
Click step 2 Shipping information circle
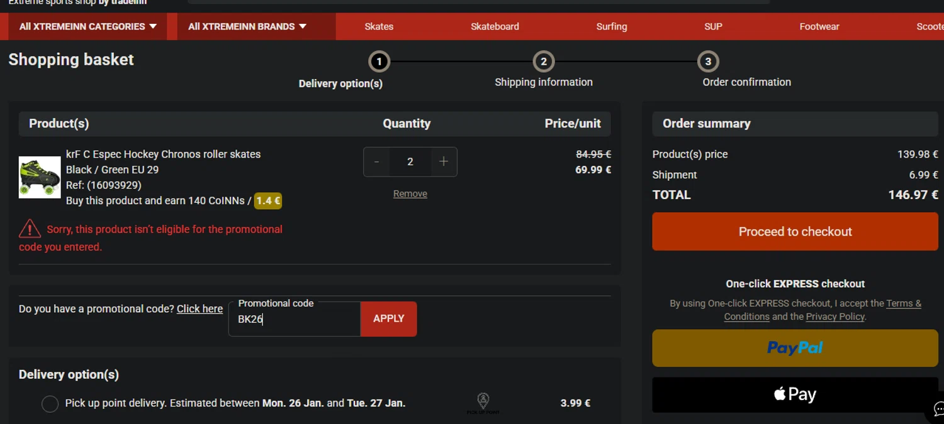click(x=544, y=62)
